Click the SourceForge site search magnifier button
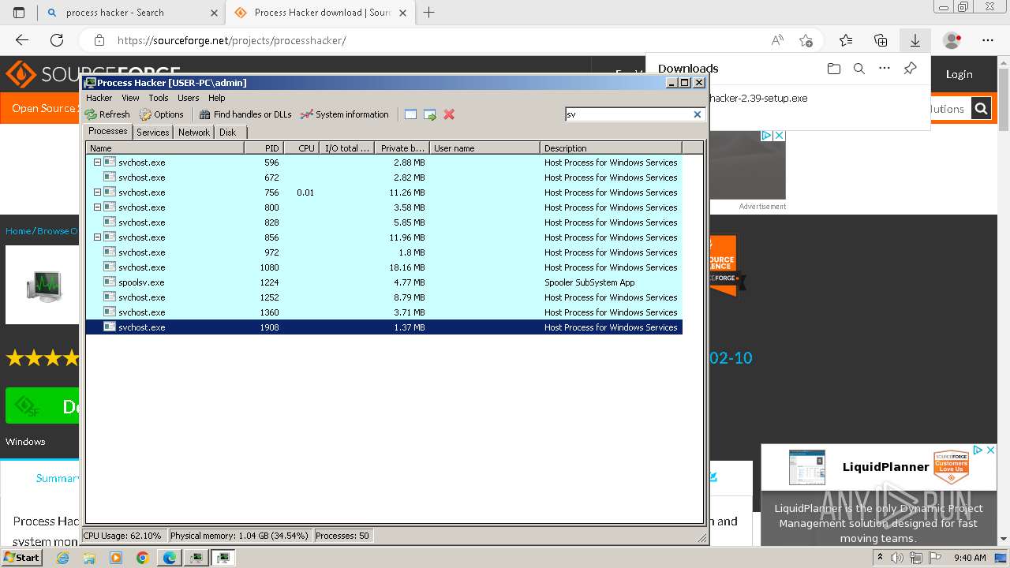This screenshot has width=1010, height=568. 981,109
